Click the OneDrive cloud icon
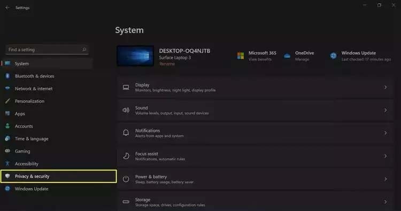Viewport: 401px width, 211px height. tap(287, 56)
